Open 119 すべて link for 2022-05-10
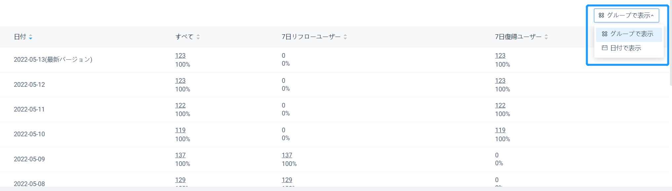The height and width of the screenshot is (191, 672). [180, 130]
